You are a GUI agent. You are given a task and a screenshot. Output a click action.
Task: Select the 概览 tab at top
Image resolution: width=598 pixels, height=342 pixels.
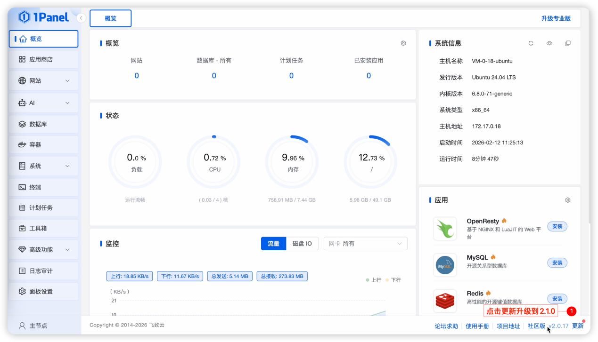pos(110,18)
